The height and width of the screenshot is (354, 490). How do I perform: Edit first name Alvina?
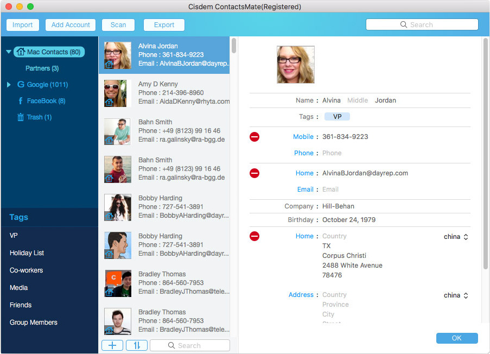331,100
